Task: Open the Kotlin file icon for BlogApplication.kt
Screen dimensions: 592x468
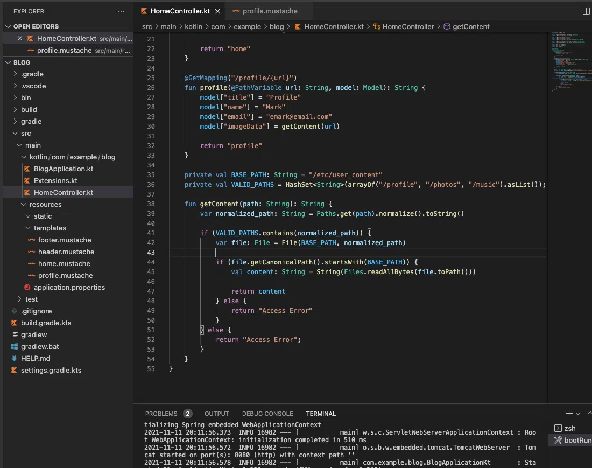Action: (x=28, y=169)
